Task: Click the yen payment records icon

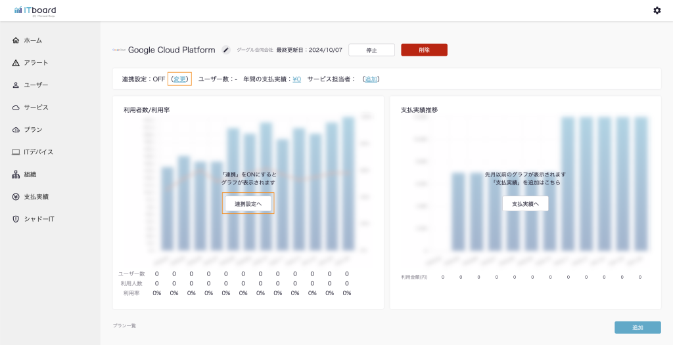Action: click(x=16, y=197)
